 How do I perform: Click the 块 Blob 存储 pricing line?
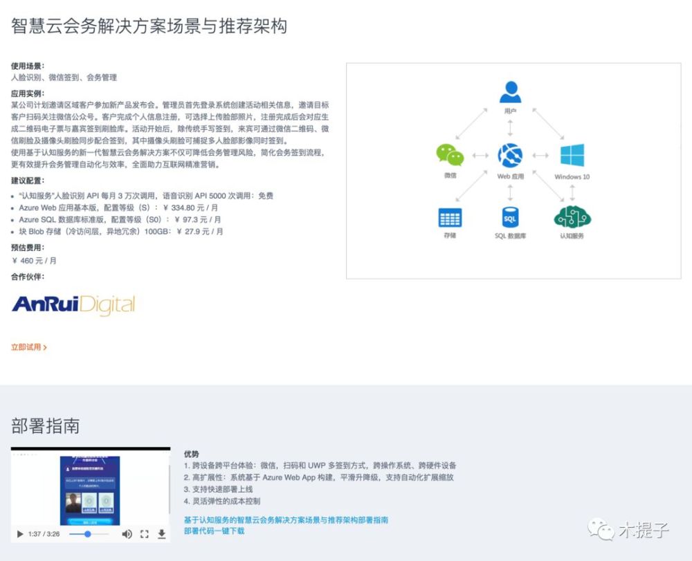coord(121,232)
